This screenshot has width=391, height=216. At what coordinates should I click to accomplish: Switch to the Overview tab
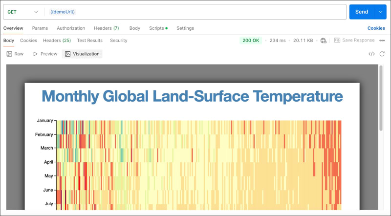pos(13,28)
